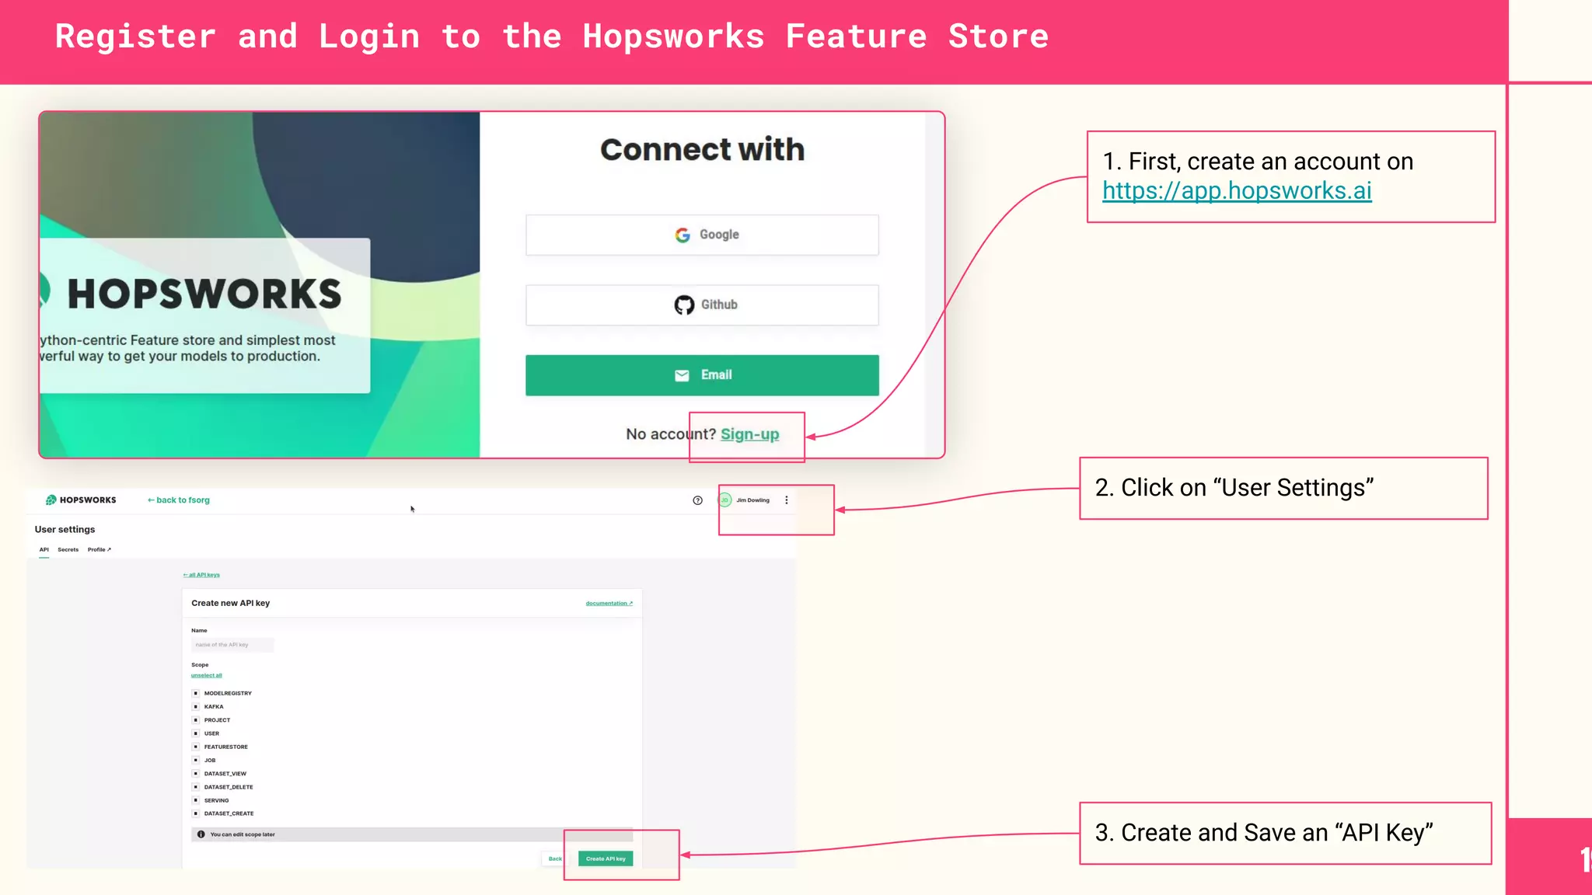Click the Google logo icon
1592x895 pixels.
click(x=683, y=235)
